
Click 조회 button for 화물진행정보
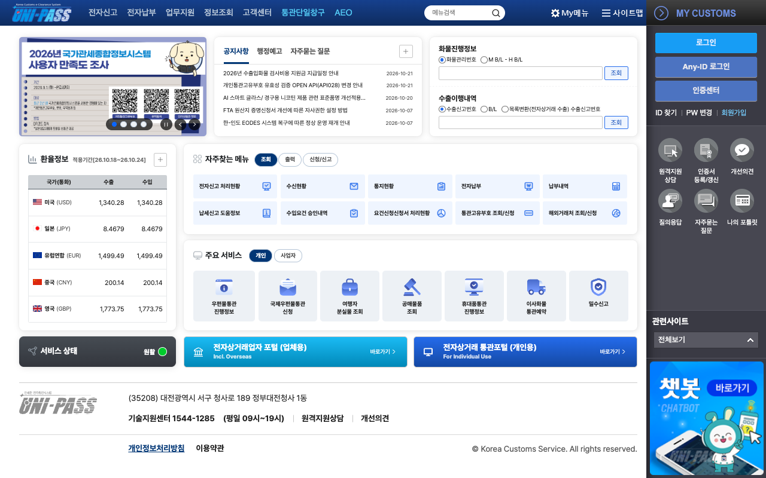point(616,73)
